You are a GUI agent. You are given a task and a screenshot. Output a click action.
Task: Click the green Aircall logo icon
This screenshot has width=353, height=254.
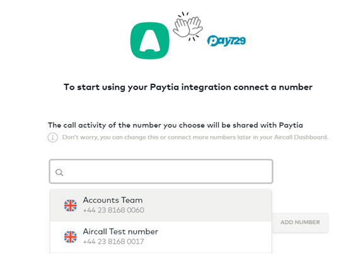pyautogui.click(x=150, y=40)
